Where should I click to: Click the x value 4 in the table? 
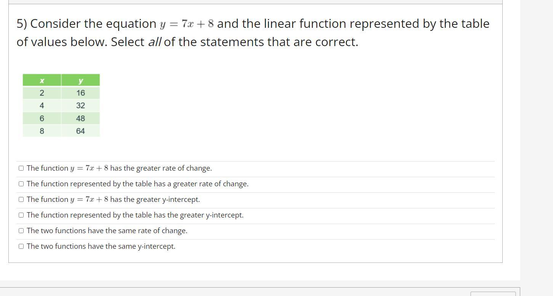point(42,106)
